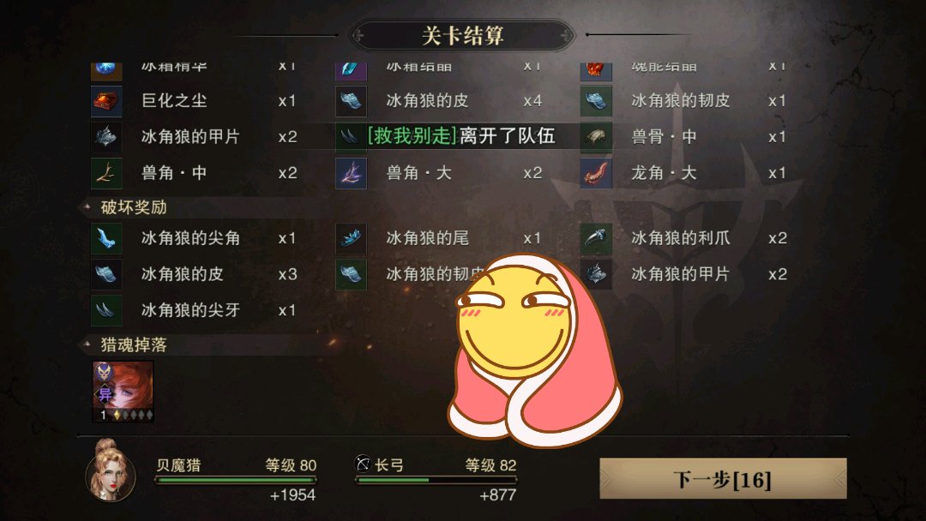Collapse the 猎魂掉落 section header
This screenshot has height=521, width=926.
click(x=134, y=344)
